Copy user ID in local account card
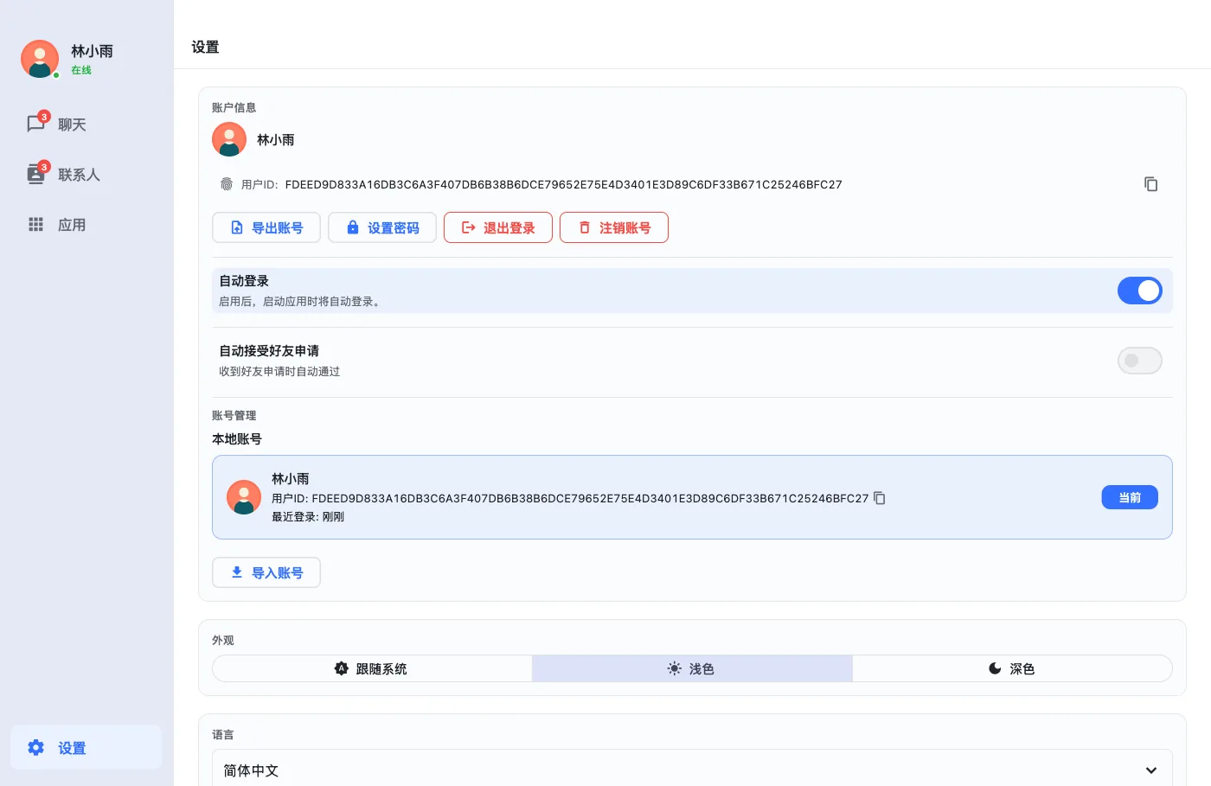 880,498
